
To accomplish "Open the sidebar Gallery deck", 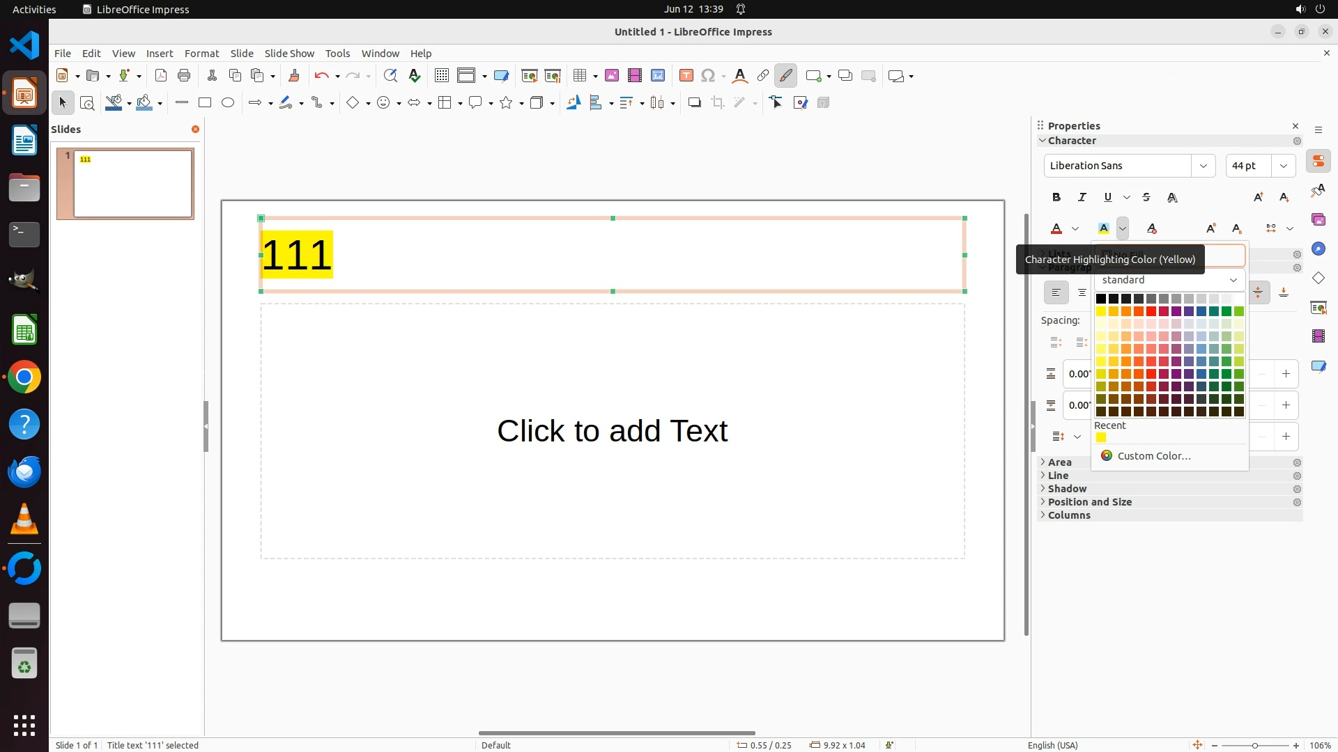I will click(1318, 220).
